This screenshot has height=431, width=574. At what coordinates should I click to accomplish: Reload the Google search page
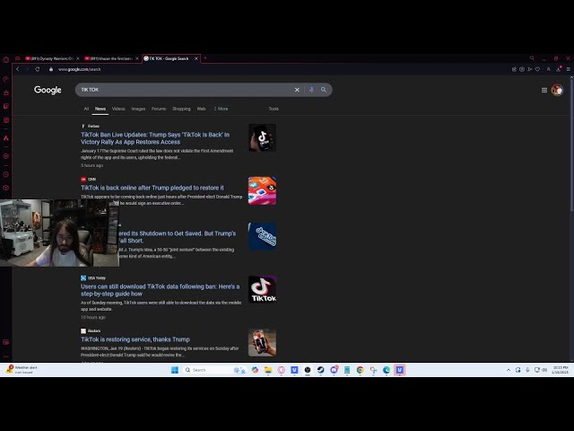38,69
